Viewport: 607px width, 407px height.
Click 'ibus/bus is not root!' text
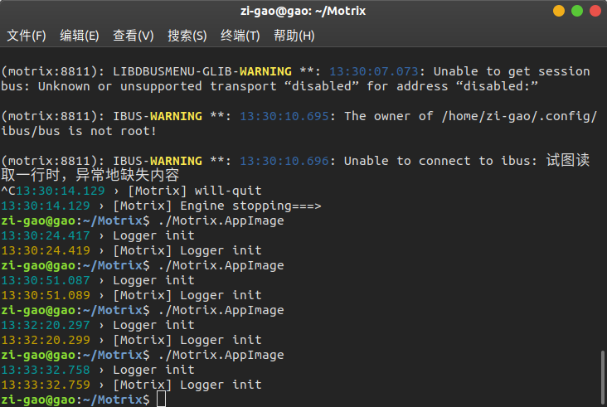click(79, 131)
